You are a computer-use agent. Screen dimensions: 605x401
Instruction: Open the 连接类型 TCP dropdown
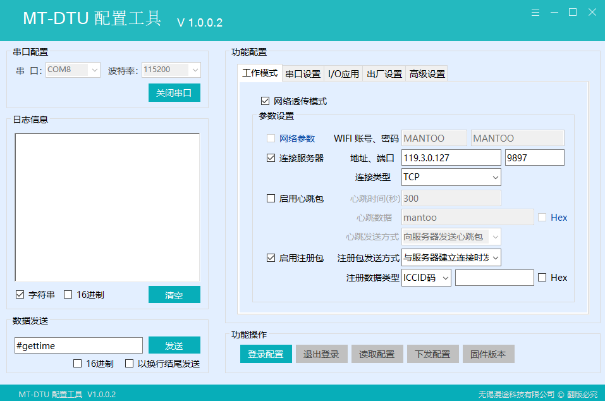(451, 177)
